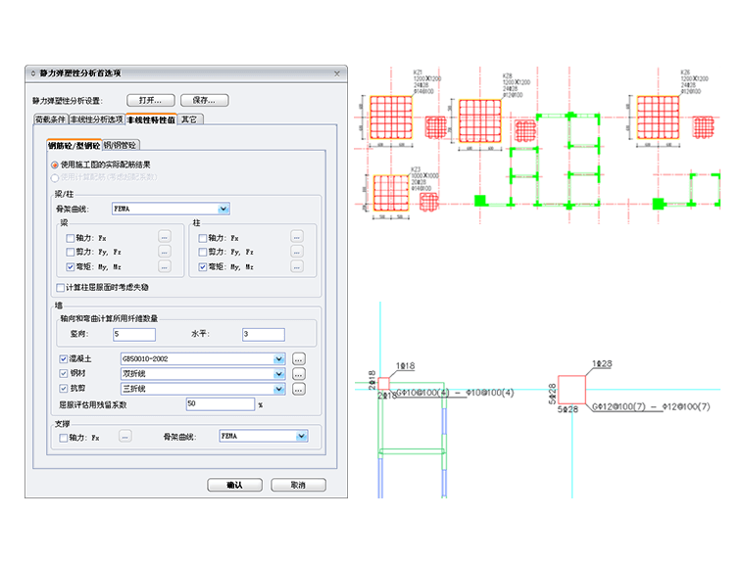Enable beam 轴力 Fx checkbox
This screenshot has width=745, height=565.
[x=71, y=238]
